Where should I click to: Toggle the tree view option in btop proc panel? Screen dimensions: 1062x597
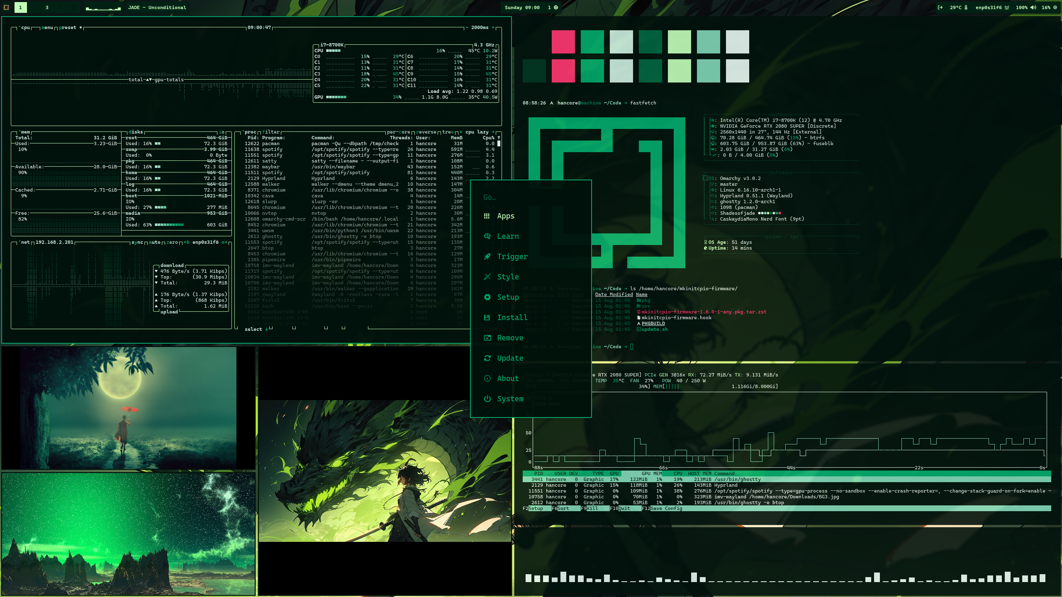(448, 132)
